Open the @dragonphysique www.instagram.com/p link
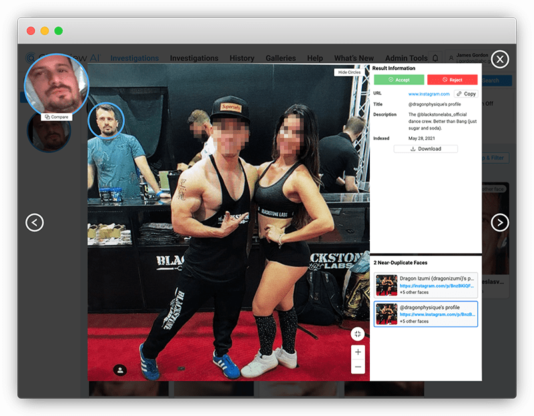Screen dimensions: 534x416 click(437, 315)
